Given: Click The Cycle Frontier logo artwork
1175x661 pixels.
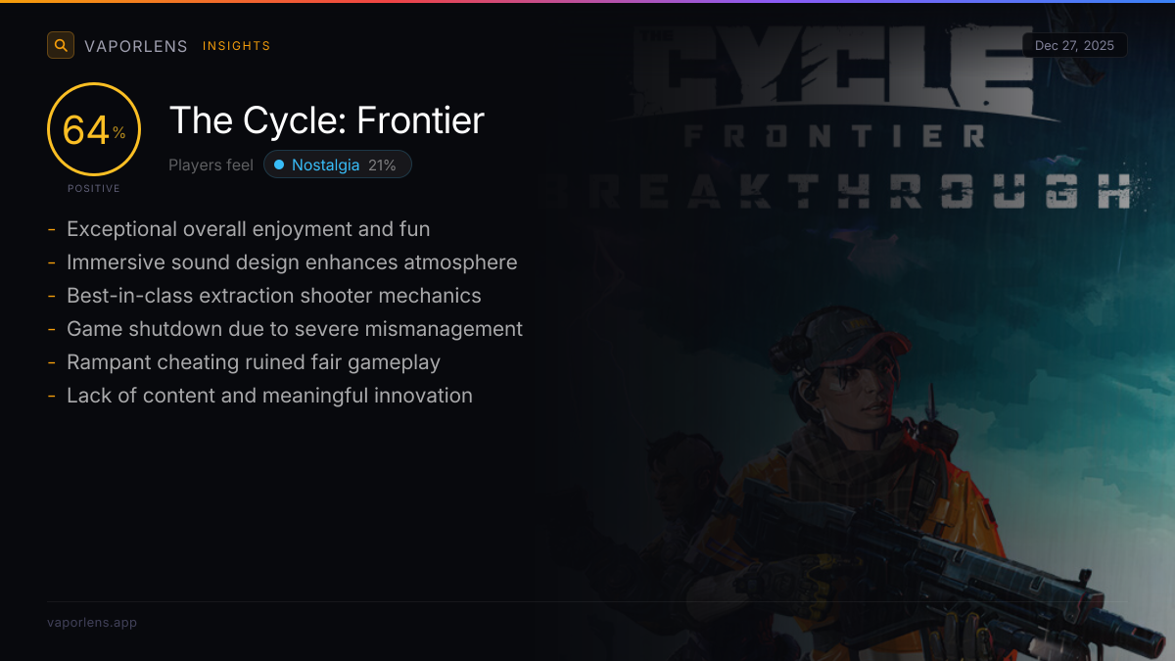Looking at the screenshot, I should tap(832, 88).
